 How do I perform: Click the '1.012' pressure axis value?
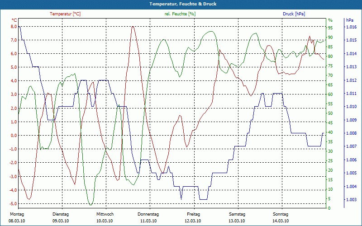click(x=351, y=80)
